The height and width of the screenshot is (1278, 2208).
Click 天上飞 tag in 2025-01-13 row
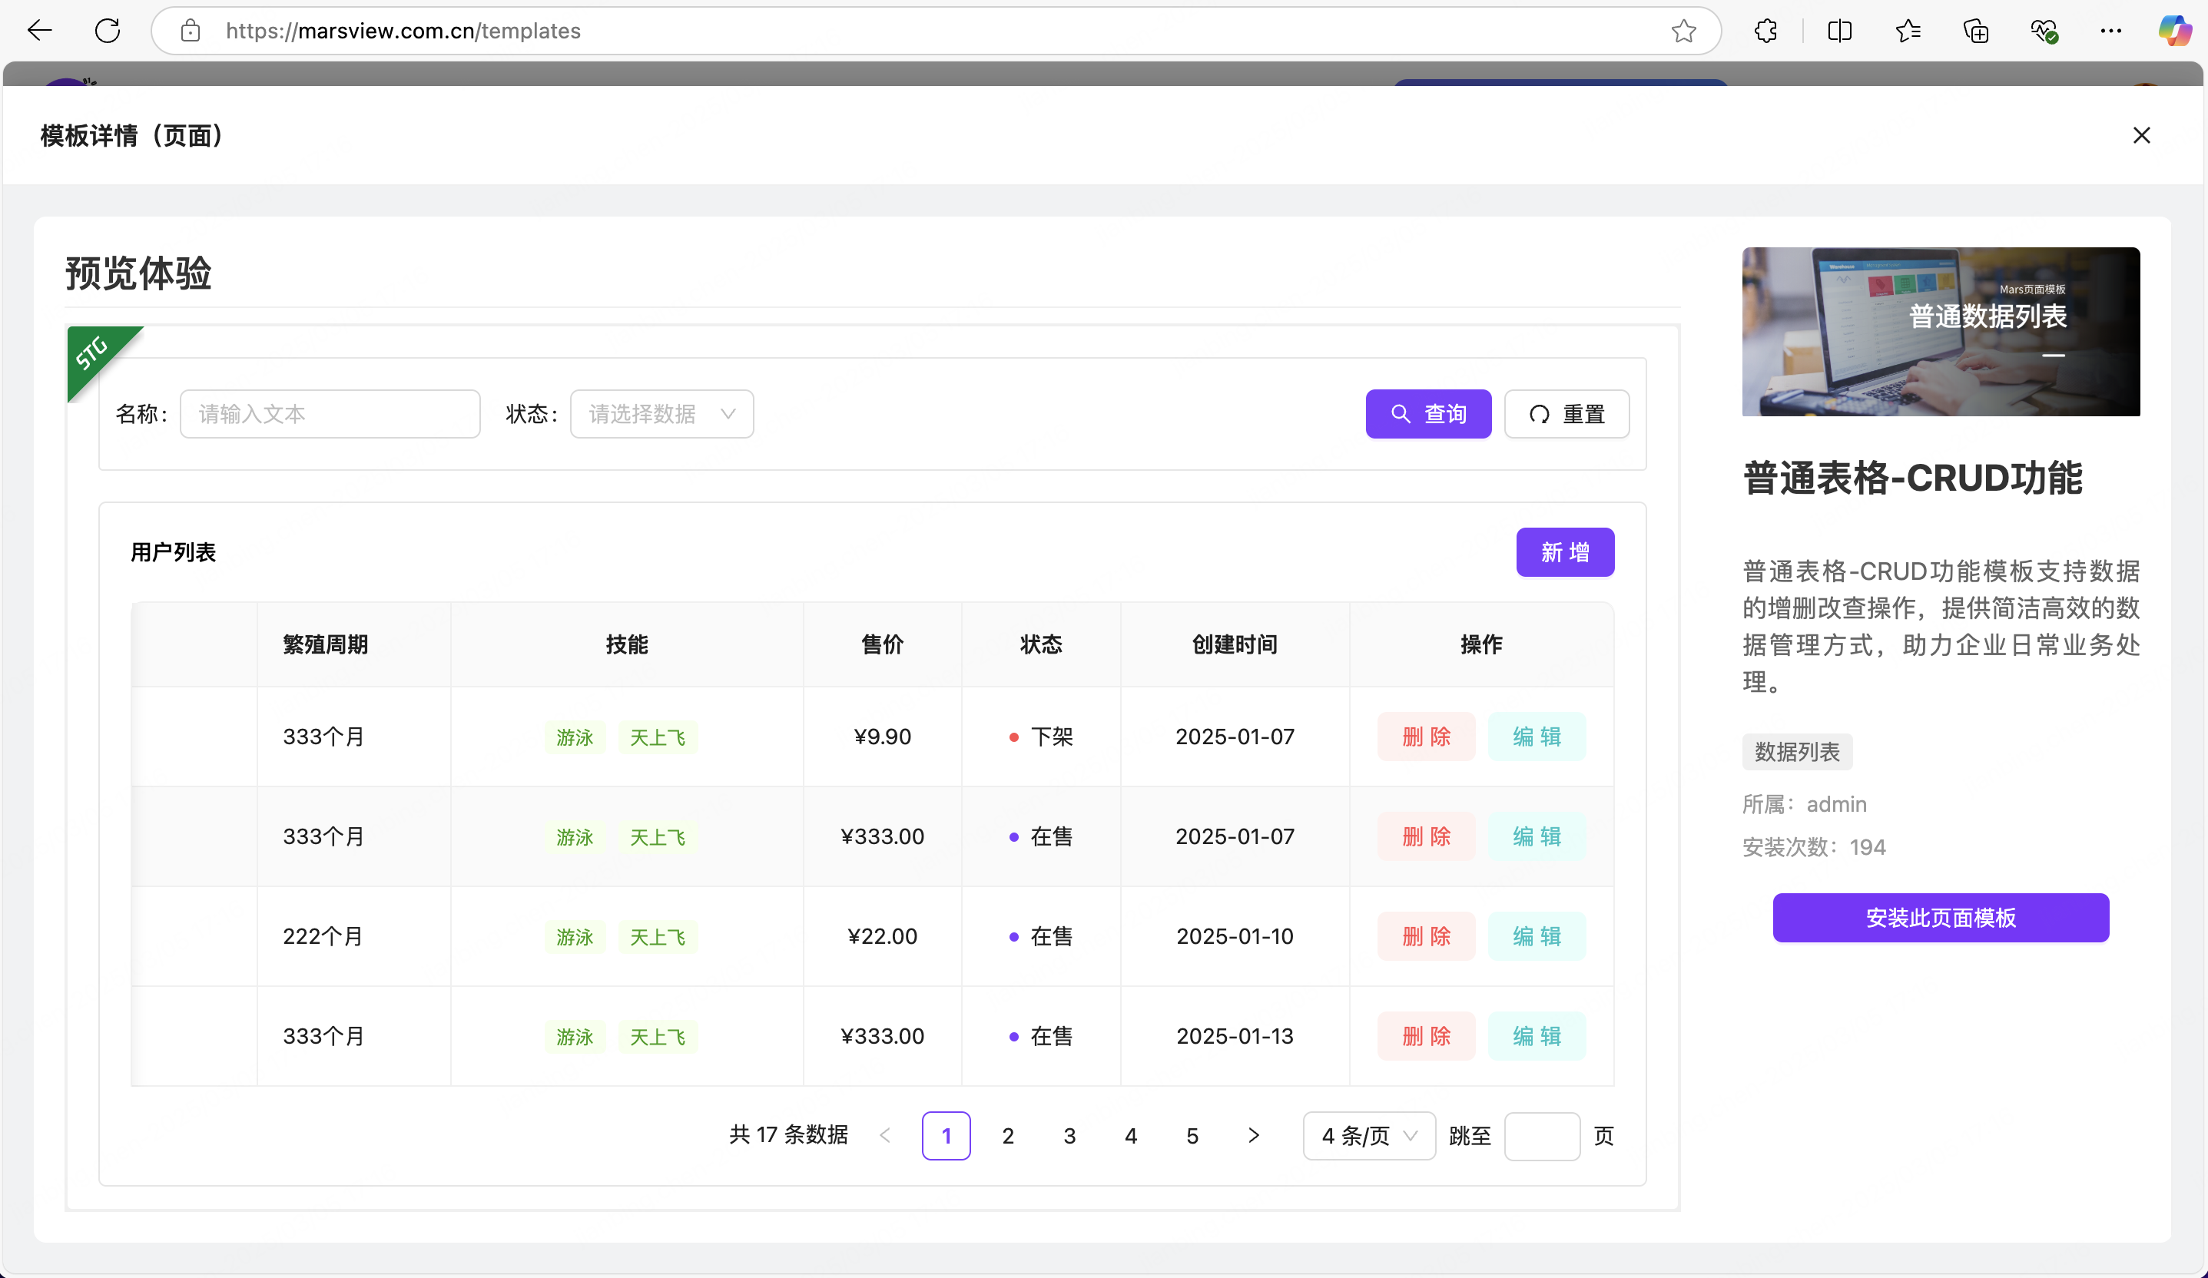coord(657,1037)
